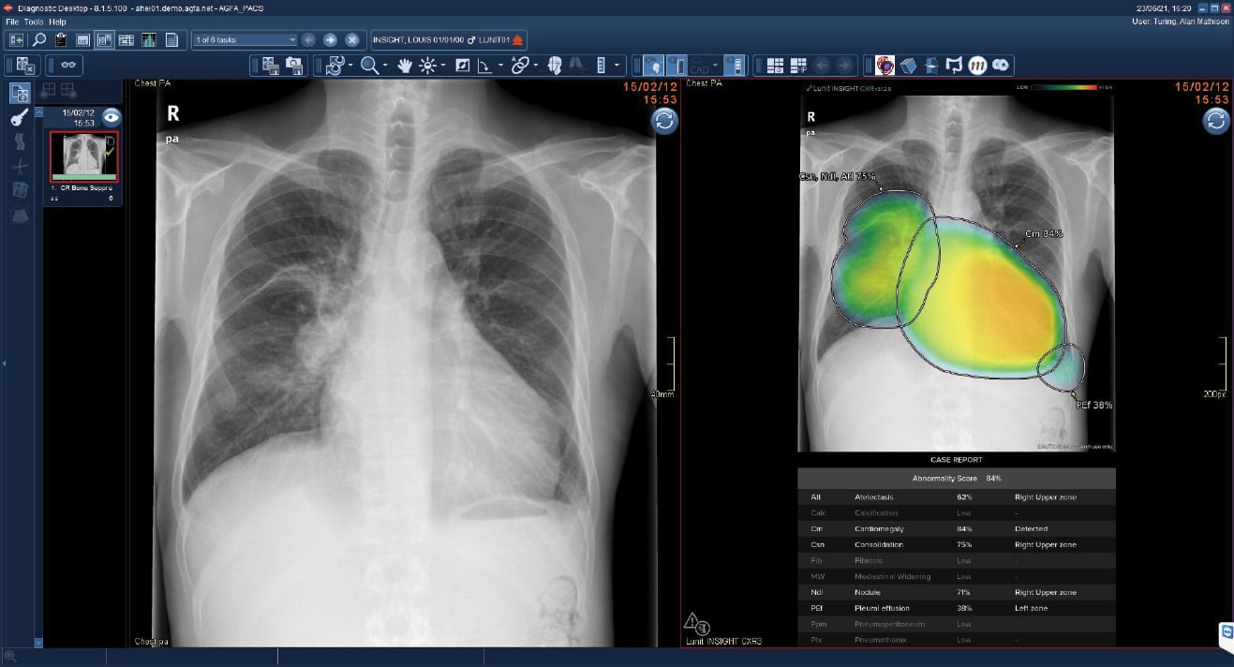Go to the next task arrow
The width and height of the screenshot is (1234, 667).
[330, 40]
